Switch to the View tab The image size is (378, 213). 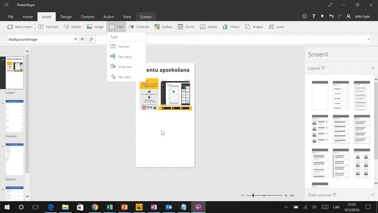point(127,17)
